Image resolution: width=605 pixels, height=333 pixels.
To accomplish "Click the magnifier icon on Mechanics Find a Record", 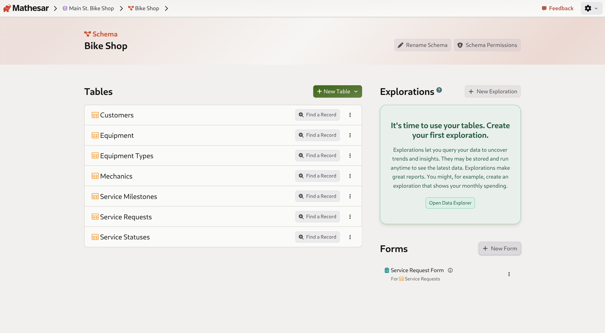I will (301, 176).
